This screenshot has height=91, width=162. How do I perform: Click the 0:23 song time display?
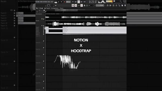click(93, 2)
